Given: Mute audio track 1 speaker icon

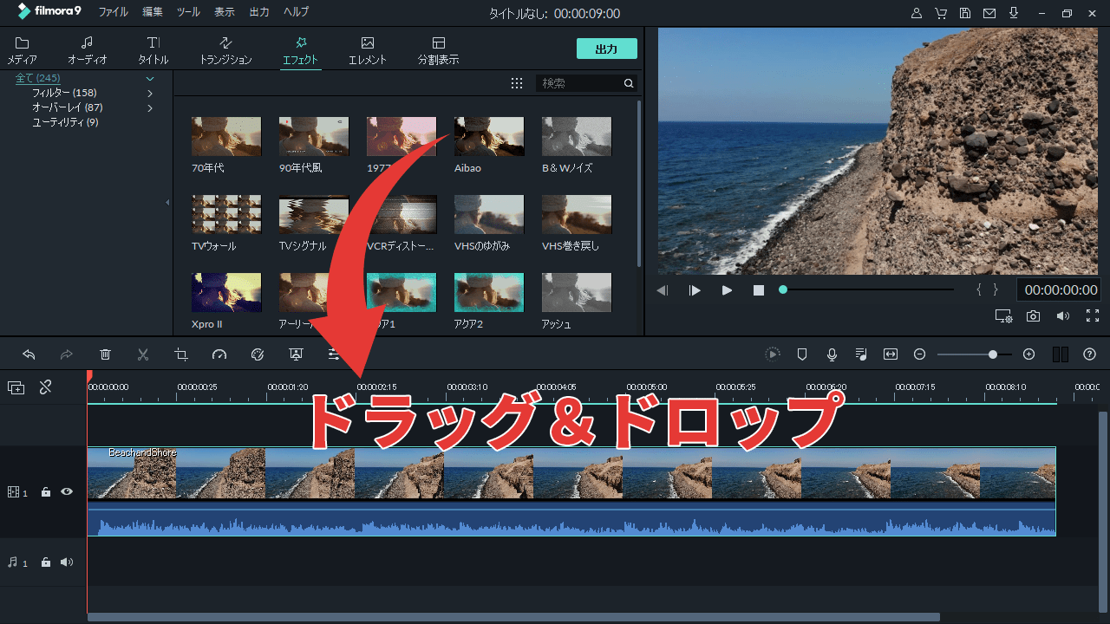Looking at the screenshot, I should (x=67, y=562).
